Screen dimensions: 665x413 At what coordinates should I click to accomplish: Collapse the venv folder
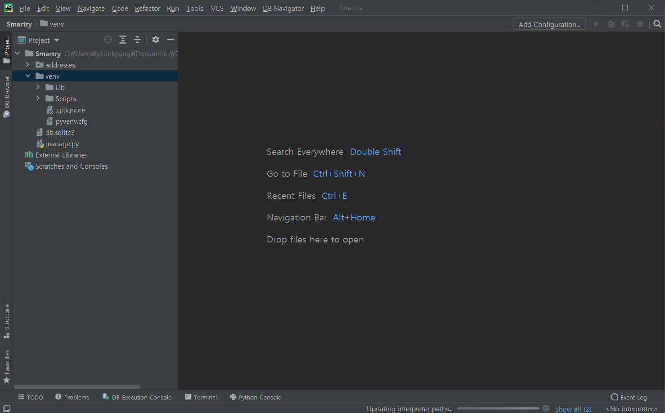(28, 76)
